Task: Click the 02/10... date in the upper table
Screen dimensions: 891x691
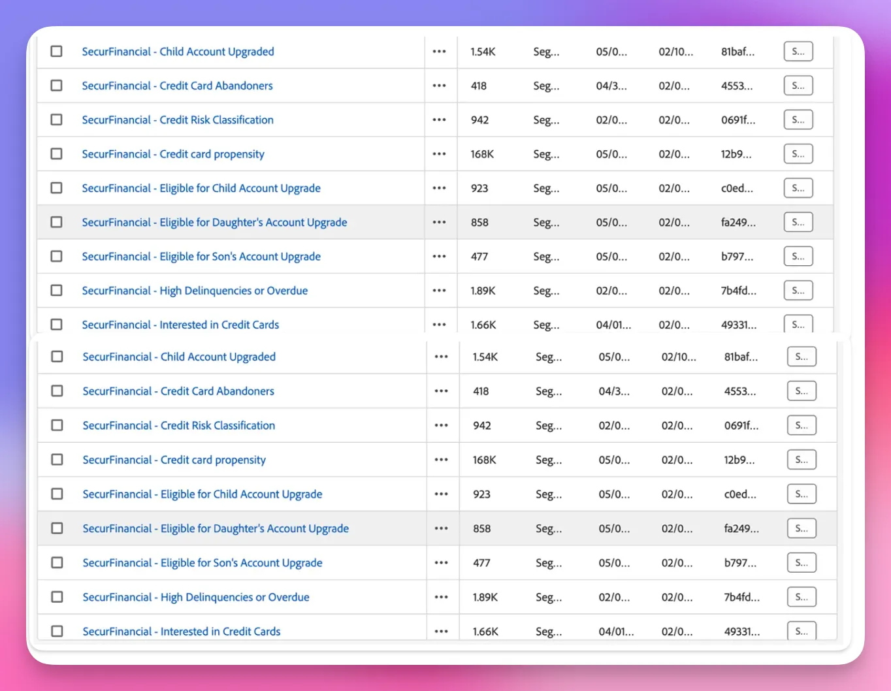Action: (676, 52)
